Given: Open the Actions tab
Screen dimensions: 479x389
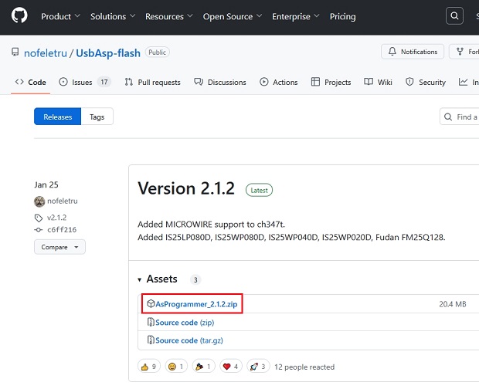Looking at the screenshot, I should (279, 83).
